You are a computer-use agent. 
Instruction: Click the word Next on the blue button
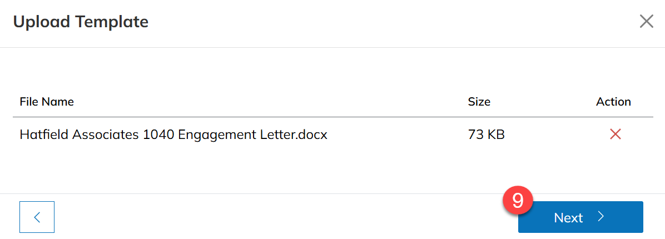(568, 217)
